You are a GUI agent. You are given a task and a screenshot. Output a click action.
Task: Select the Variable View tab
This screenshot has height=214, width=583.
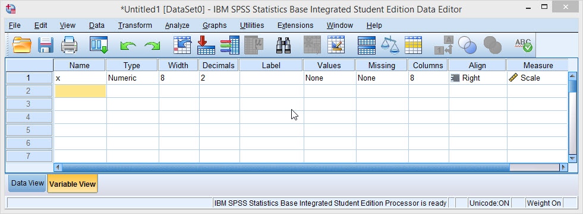[73, 184]
